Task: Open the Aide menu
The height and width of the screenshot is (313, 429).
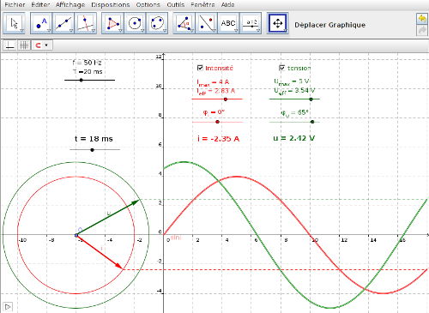Action: (227, 5)
